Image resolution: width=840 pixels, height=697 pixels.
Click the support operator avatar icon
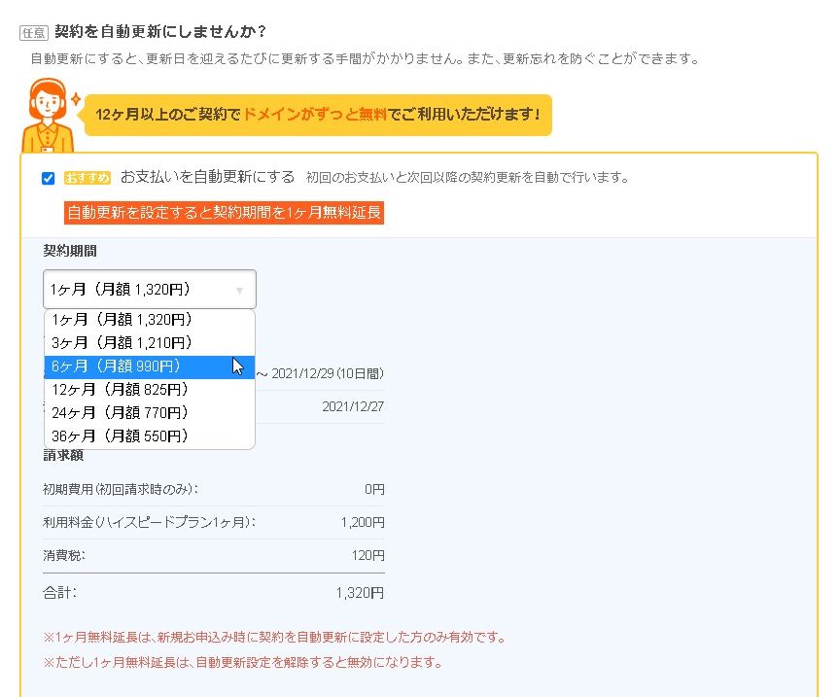45,114
